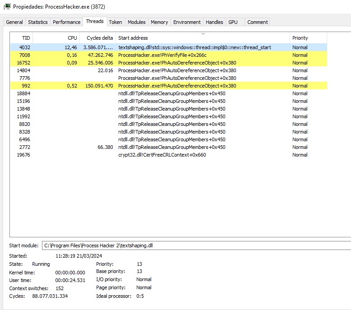Select thread row with TID 7008

coord(169,55)
